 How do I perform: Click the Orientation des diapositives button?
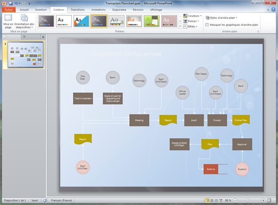[x=24, y=21]
